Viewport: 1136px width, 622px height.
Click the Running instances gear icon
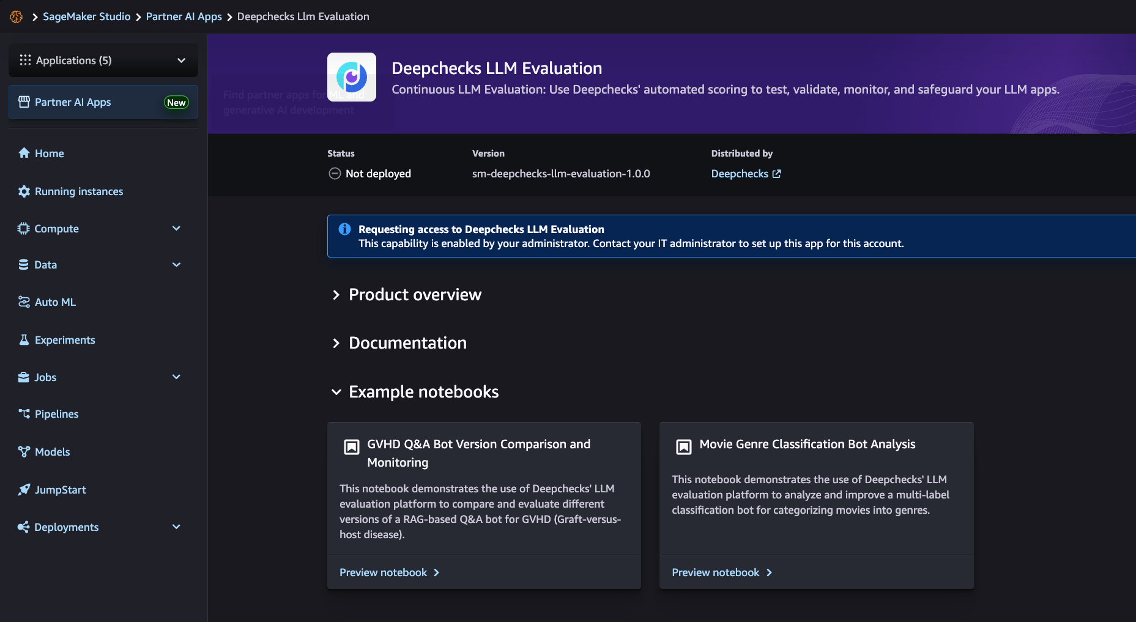tap(24, 191)
